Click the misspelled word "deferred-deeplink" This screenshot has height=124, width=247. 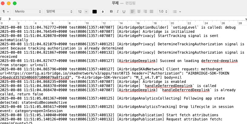219,61
